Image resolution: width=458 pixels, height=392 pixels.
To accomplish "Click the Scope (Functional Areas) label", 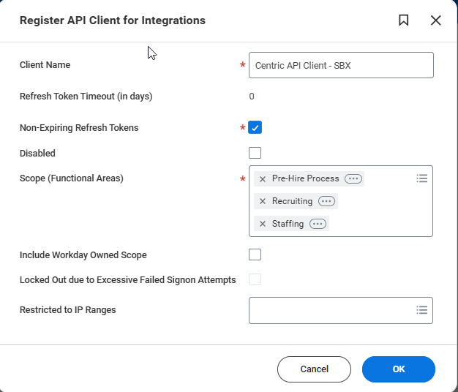I will point(72,178).
